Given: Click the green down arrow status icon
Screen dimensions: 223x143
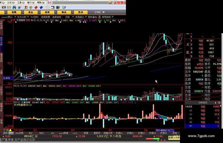Looking at the screenshot, I should pos(158,140).
